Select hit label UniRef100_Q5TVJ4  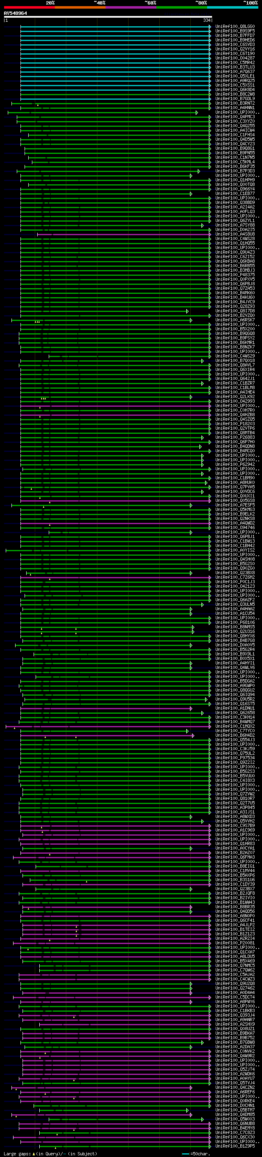(x=235, y=1082)
